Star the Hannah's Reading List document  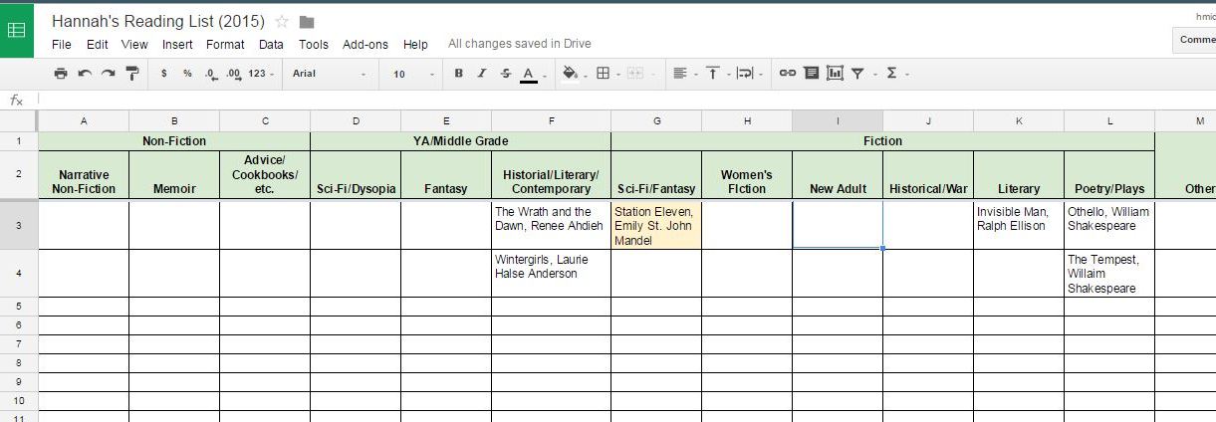pyautogui.click(x=283, y=22)
